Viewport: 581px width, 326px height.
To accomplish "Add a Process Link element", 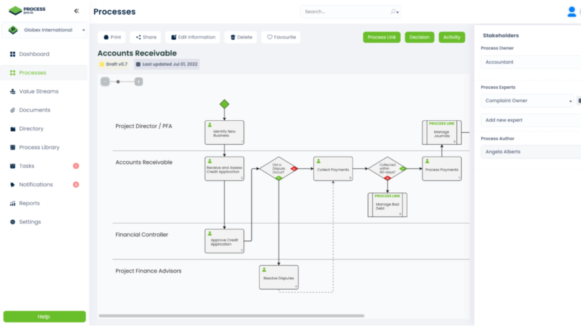I will (382, 37).
